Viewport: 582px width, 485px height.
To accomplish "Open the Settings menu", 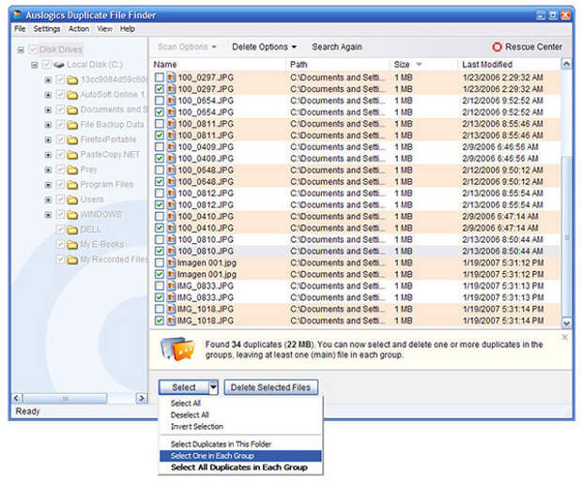I will 47,29.
